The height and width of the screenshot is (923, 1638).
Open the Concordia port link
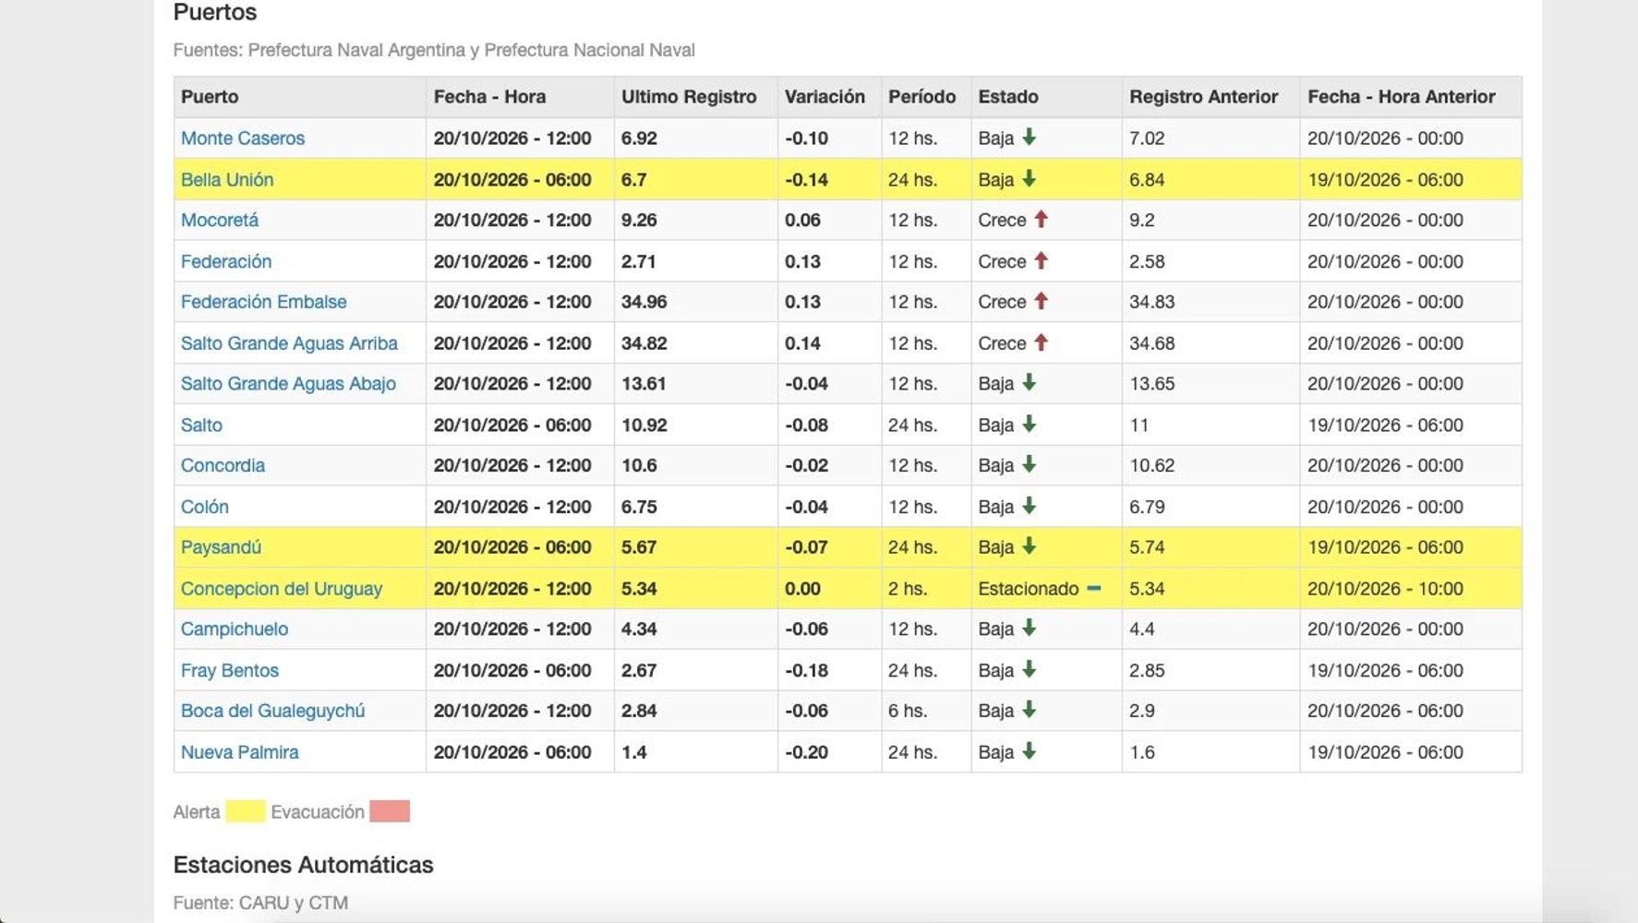pyautogui.click(x=223, y=466)
